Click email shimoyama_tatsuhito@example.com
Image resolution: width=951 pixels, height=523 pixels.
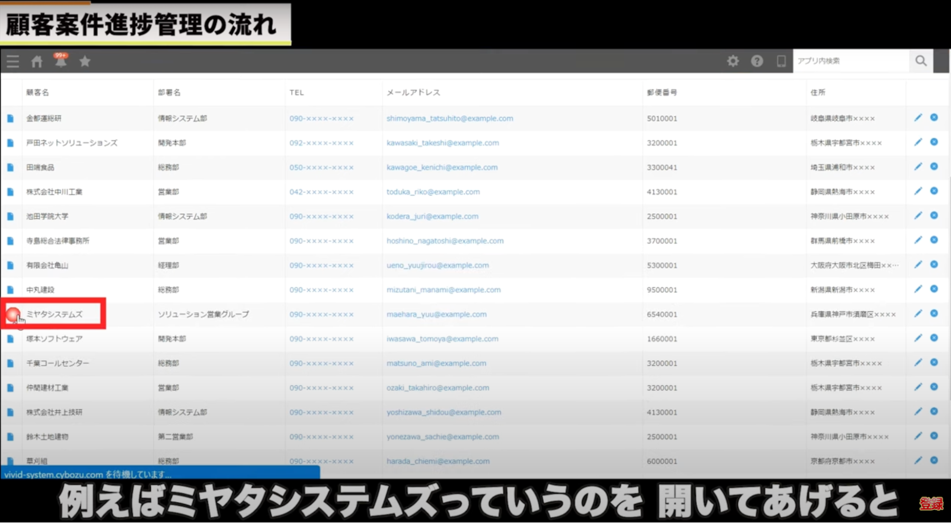(x=450, y=118)
